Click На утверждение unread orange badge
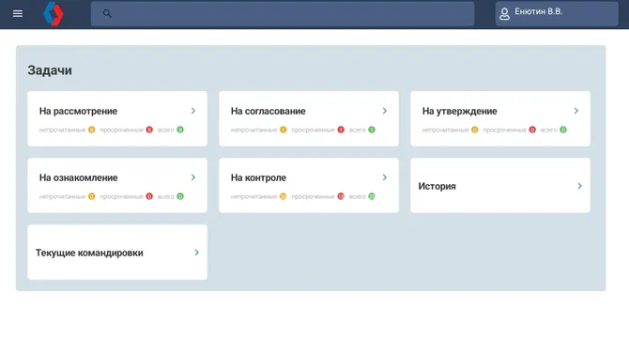 click(x=474, y=130)
